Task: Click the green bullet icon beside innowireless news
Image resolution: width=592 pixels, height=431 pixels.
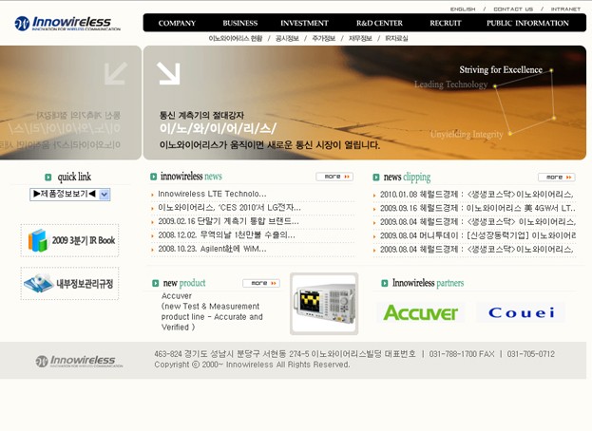Action: [x=153, y=177]
